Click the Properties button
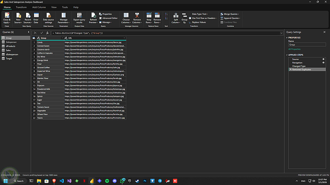The height and width of the screenshot is (185, 330). tap(106, 14)
